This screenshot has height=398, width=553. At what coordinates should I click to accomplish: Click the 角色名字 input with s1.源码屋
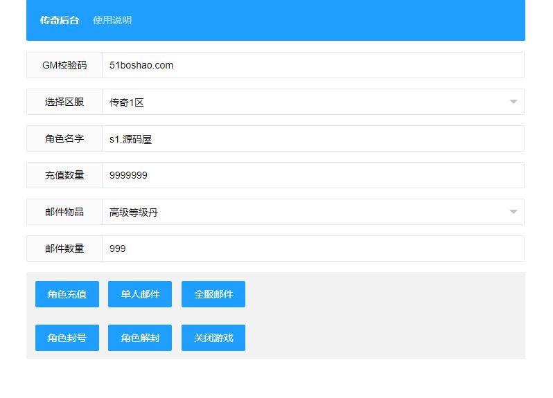[313, 138]
